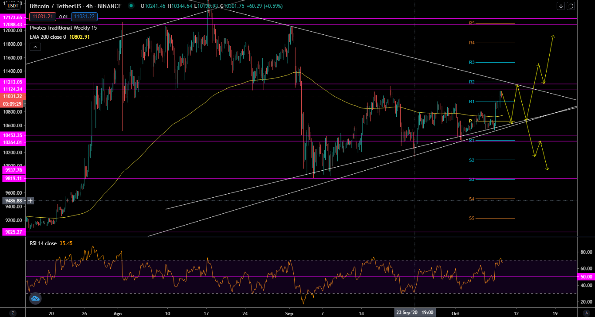Click the 11124.24 horizontal line price label
Screen dimensions: 595x317
(13, 89)
